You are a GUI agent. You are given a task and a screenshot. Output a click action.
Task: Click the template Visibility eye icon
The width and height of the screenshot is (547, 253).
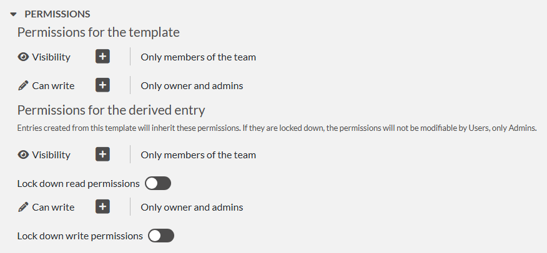pos(23,57)
